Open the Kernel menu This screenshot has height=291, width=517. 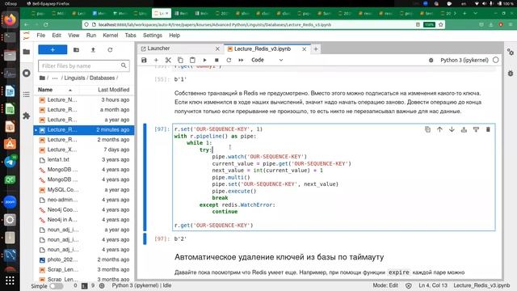pos(110,36)
